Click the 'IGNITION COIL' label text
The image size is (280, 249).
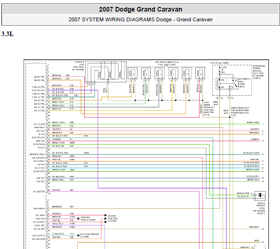(x=80, y=63)
